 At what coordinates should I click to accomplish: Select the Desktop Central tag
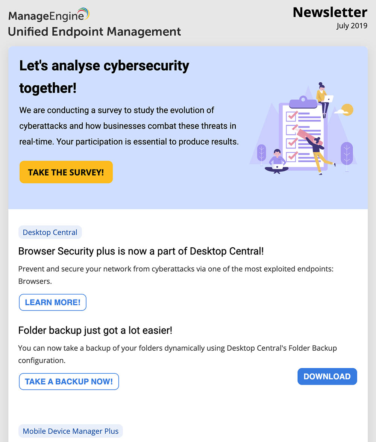pyautogui.click(x=50, y=232)
